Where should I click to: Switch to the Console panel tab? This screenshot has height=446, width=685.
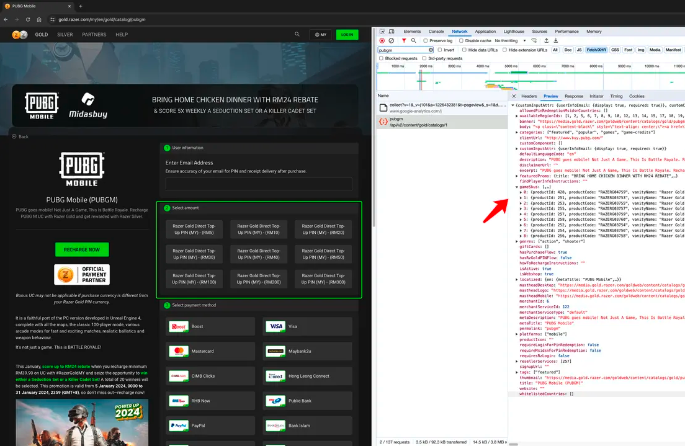(436, 32)
